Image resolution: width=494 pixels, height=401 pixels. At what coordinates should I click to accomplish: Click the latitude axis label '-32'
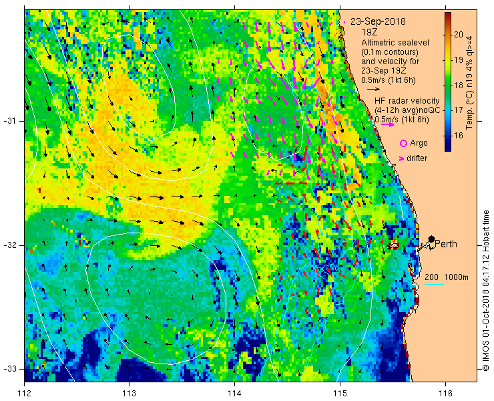[x=9, y=245]
